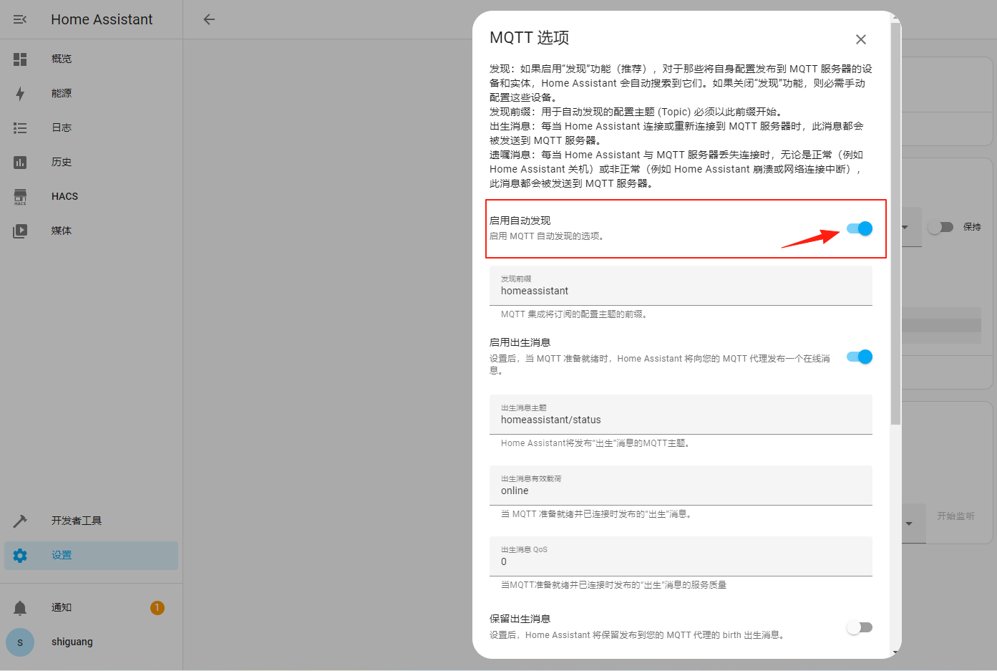Select HACS in the sidebar
The image size is (997, 671).
pos(91,196)
